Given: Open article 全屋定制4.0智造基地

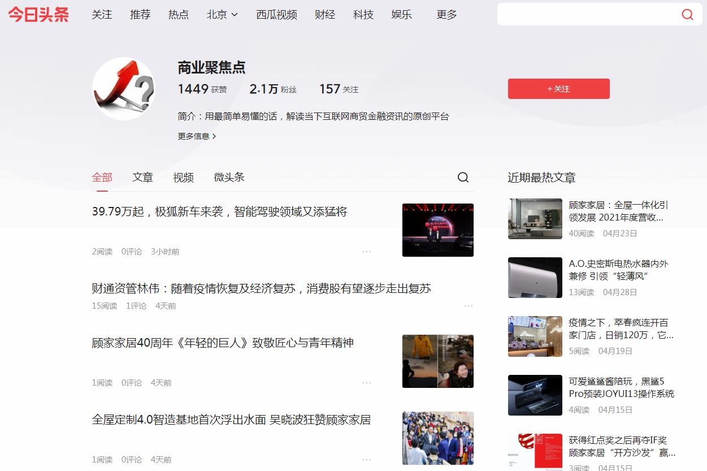Looking at the screenshot, I should 232,420.
